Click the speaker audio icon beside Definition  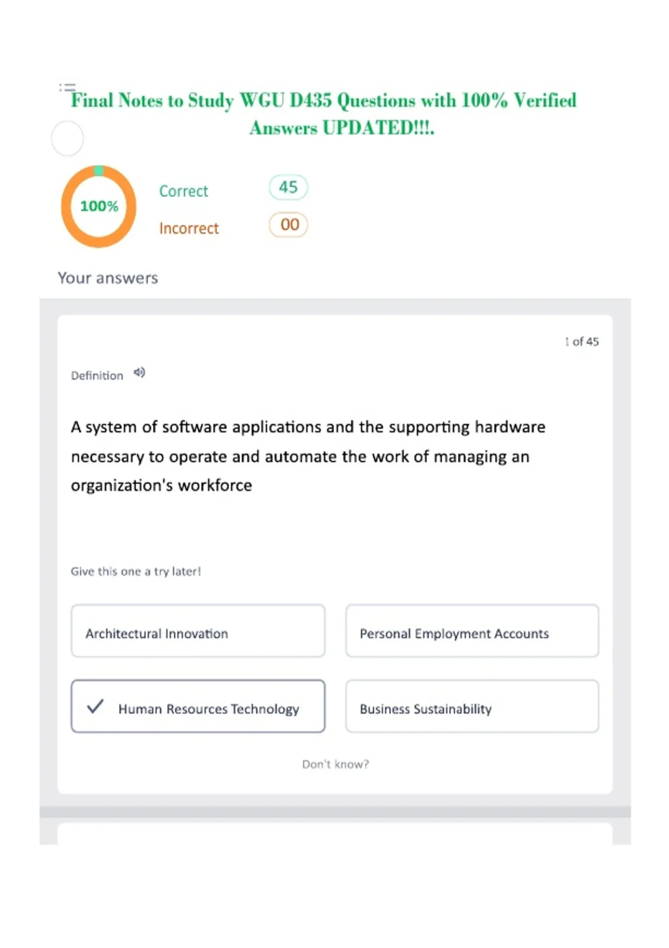point(139,373)
